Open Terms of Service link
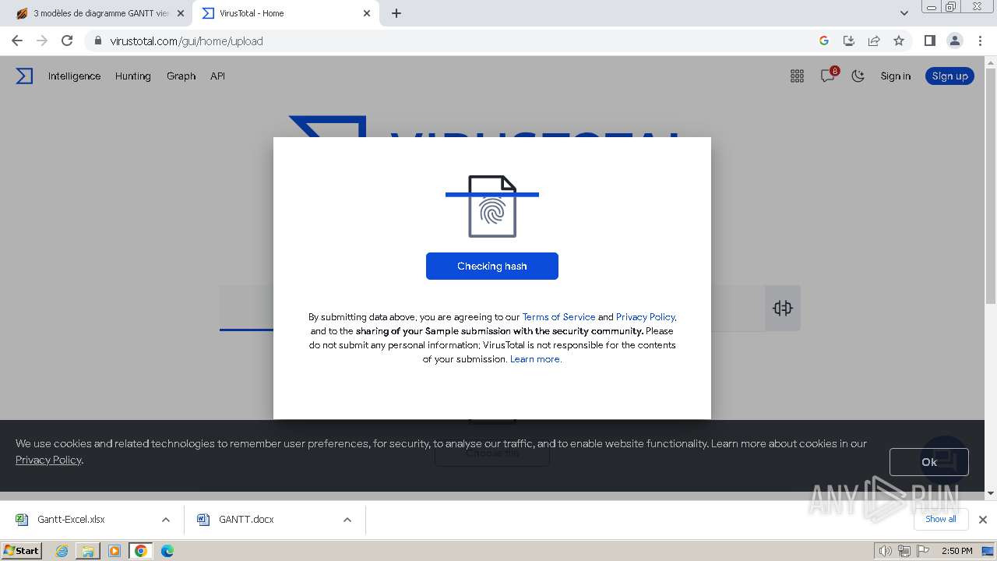This screenshot has width=997, height=561. 558,317
